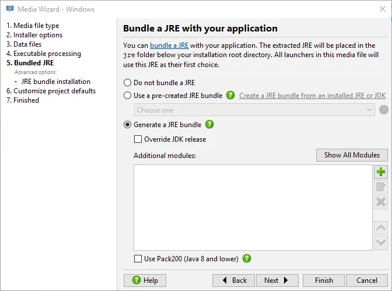
Task: Click the move down arrow icon
Action: pos(381,243)
